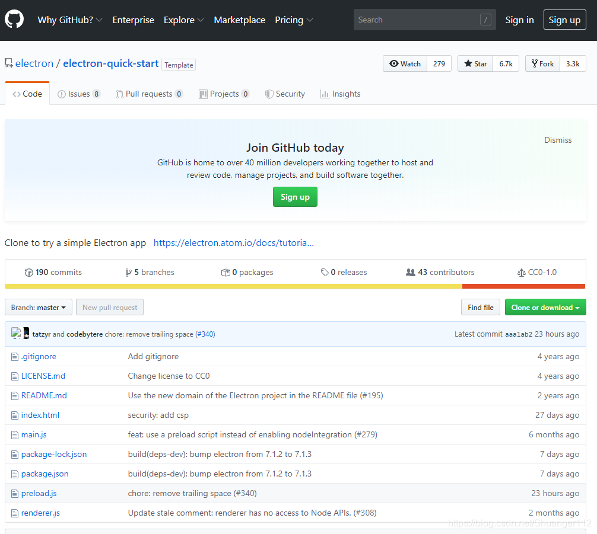The image size is (597, 534).
Task: Switch to the Projects tab
Action: pos(224,94)
